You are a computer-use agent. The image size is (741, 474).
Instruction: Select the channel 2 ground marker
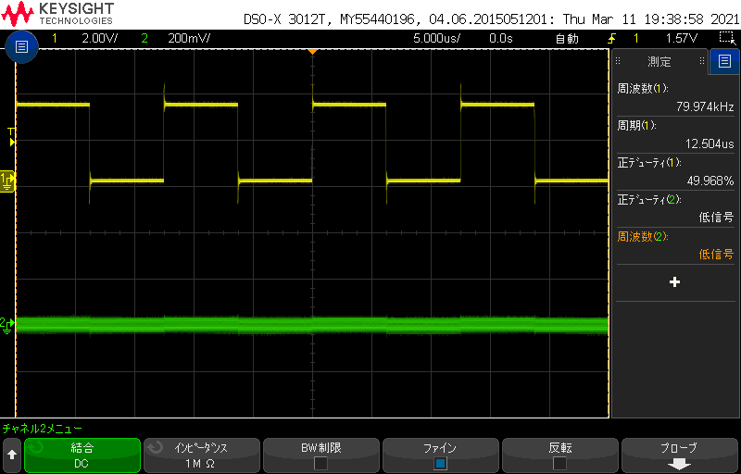[8, 323]
